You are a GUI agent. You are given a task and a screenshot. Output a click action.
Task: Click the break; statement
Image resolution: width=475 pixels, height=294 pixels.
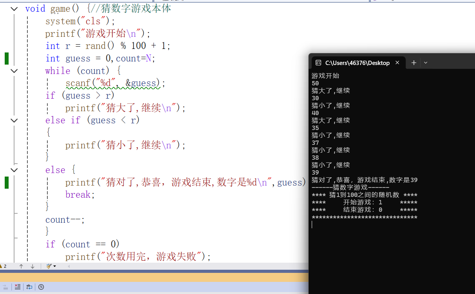pos(80,195)
